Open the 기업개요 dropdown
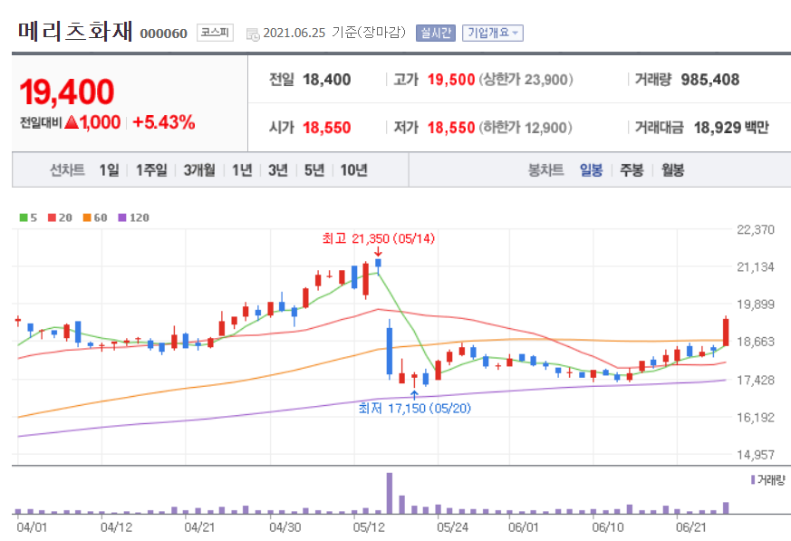Screen dimensions: 791x541 click(492, 34)
